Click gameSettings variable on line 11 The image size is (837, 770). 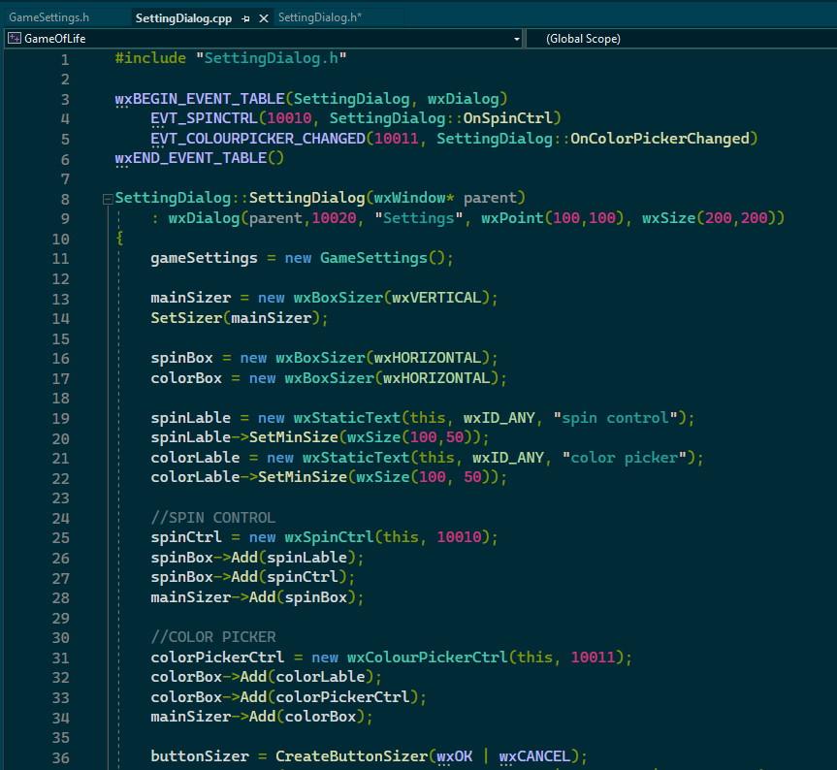tap(204, 258)
